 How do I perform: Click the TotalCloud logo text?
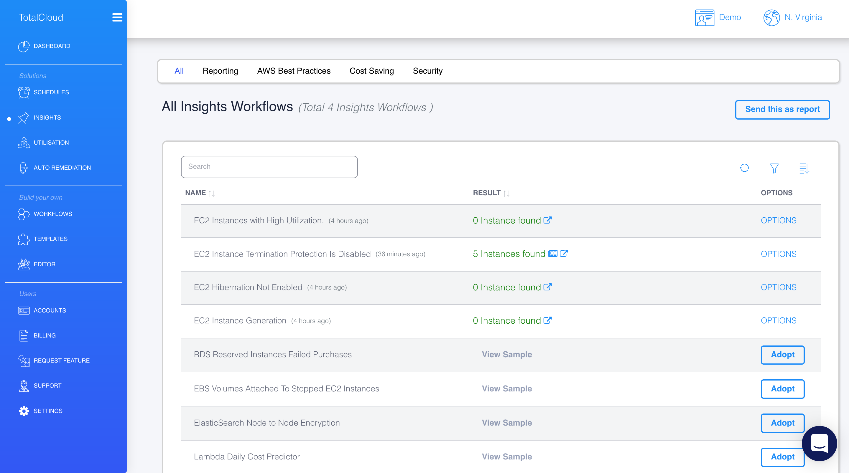click(x=41, y=17)
